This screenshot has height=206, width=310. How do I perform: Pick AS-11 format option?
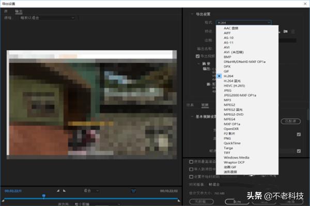[228, 43]
